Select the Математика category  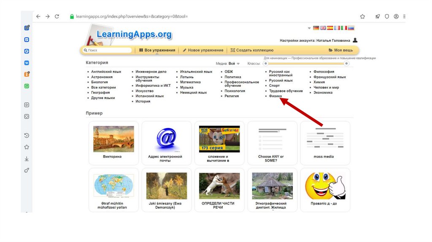tap(190, 82)
